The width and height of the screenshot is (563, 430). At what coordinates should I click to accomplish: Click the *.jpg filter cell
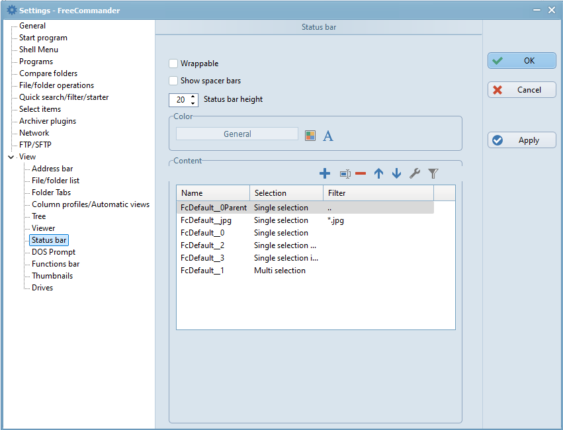coord(335,220)
